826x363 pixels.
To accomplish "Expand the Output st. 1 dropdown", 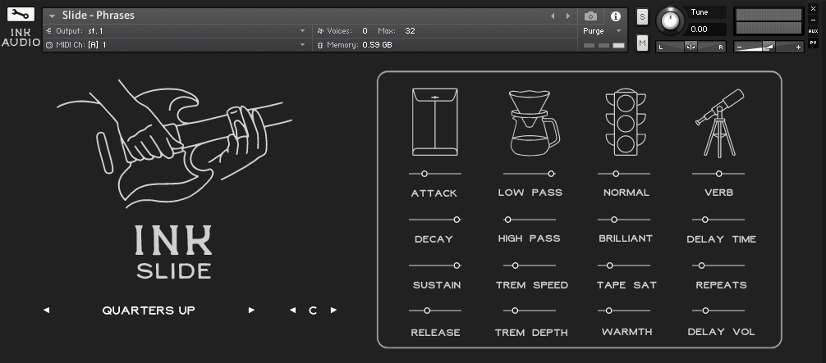I will point(302,31).
